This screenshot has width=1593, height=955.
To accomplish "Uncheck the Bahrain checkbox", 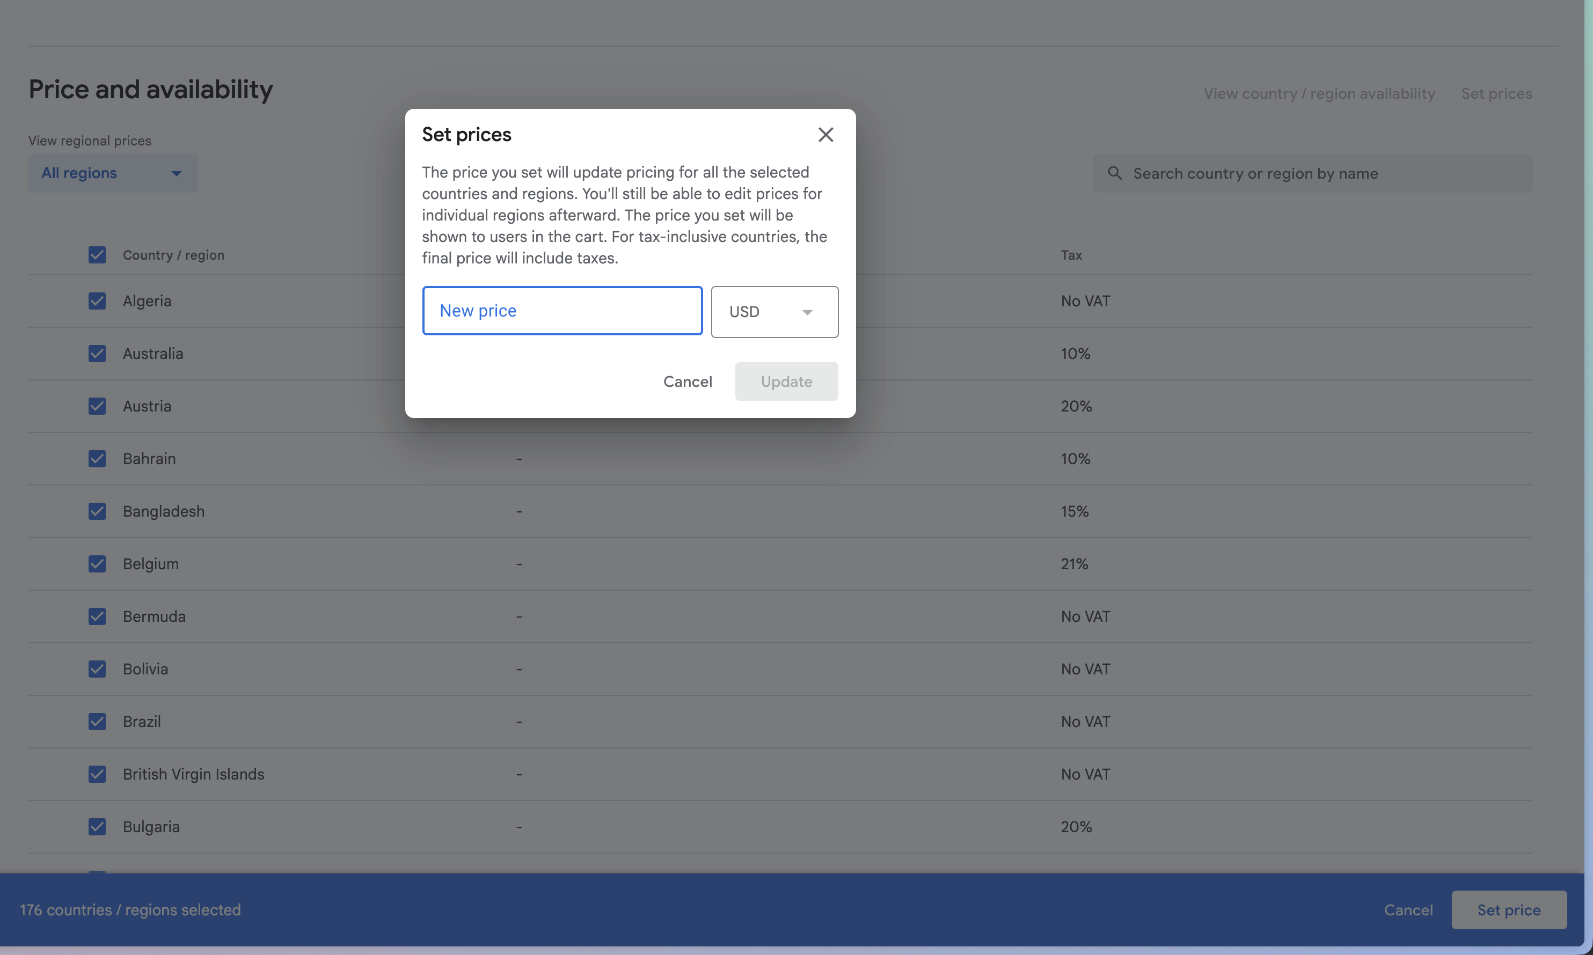I will tap(97, 459).
